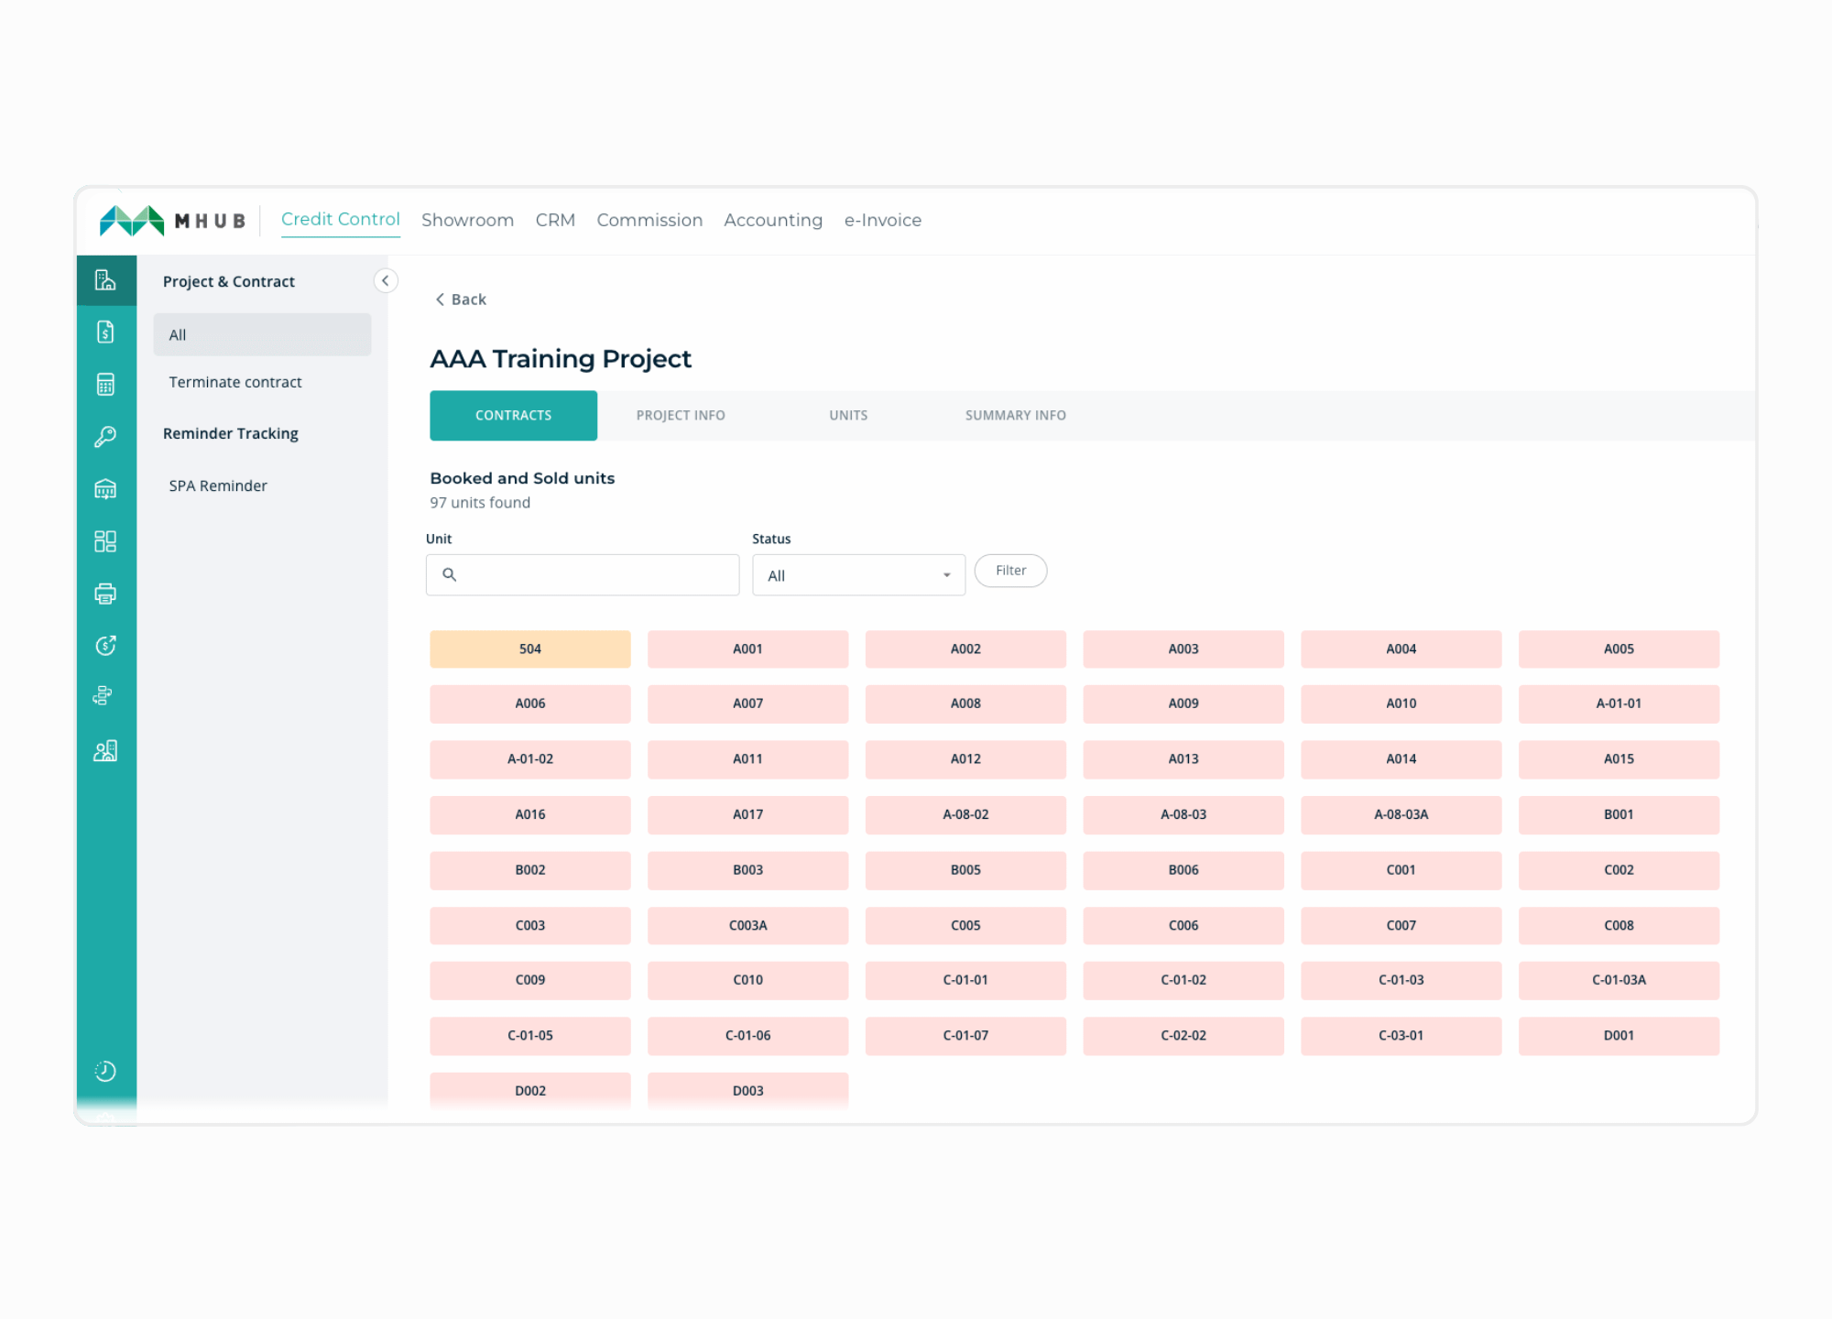Switch to Showroom module
The width and height of the screenshot is (1832, 1319).
pos(467,220)
